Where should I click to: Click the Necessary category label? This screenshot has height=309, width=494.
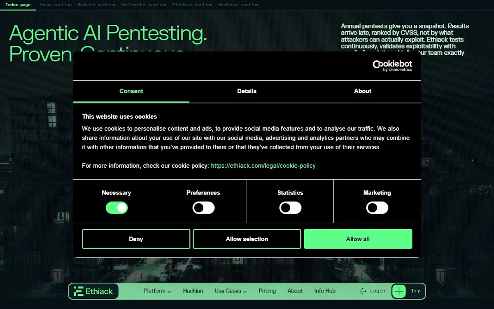tap(117, 193)
